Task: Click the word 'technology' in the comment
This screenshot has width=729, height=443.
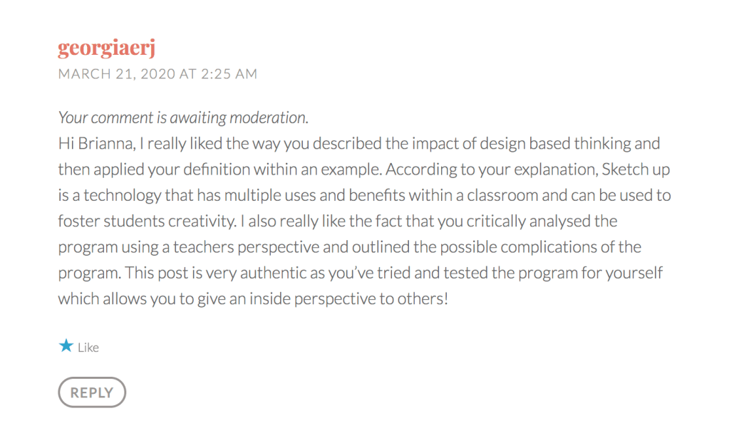Action: (114, 195)
